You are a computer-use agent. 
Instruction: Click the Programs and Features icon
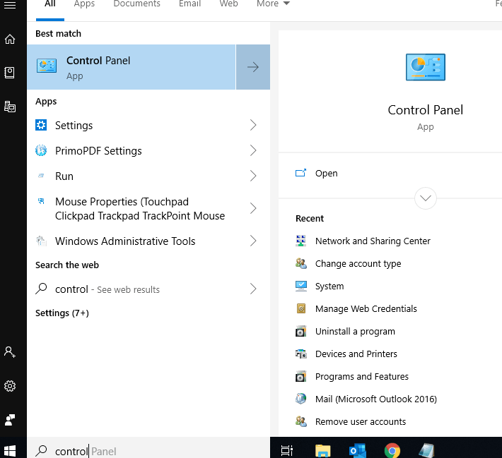point(301,377)
